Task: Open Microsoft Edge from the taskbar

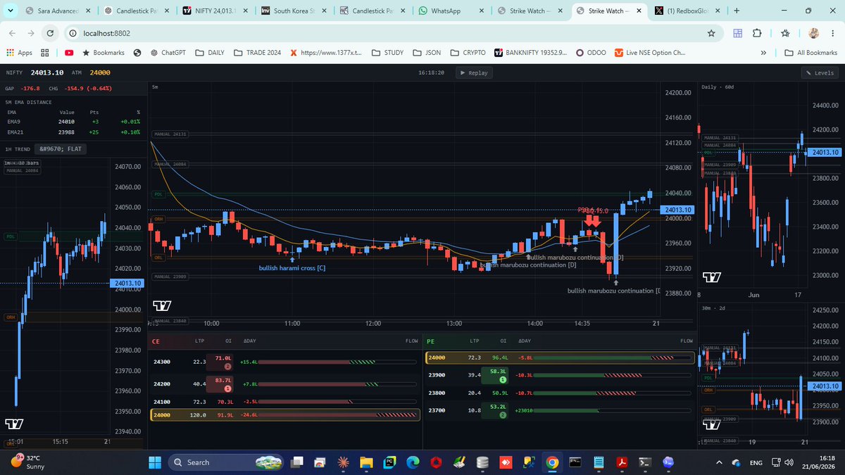Action: coord(412,462)
